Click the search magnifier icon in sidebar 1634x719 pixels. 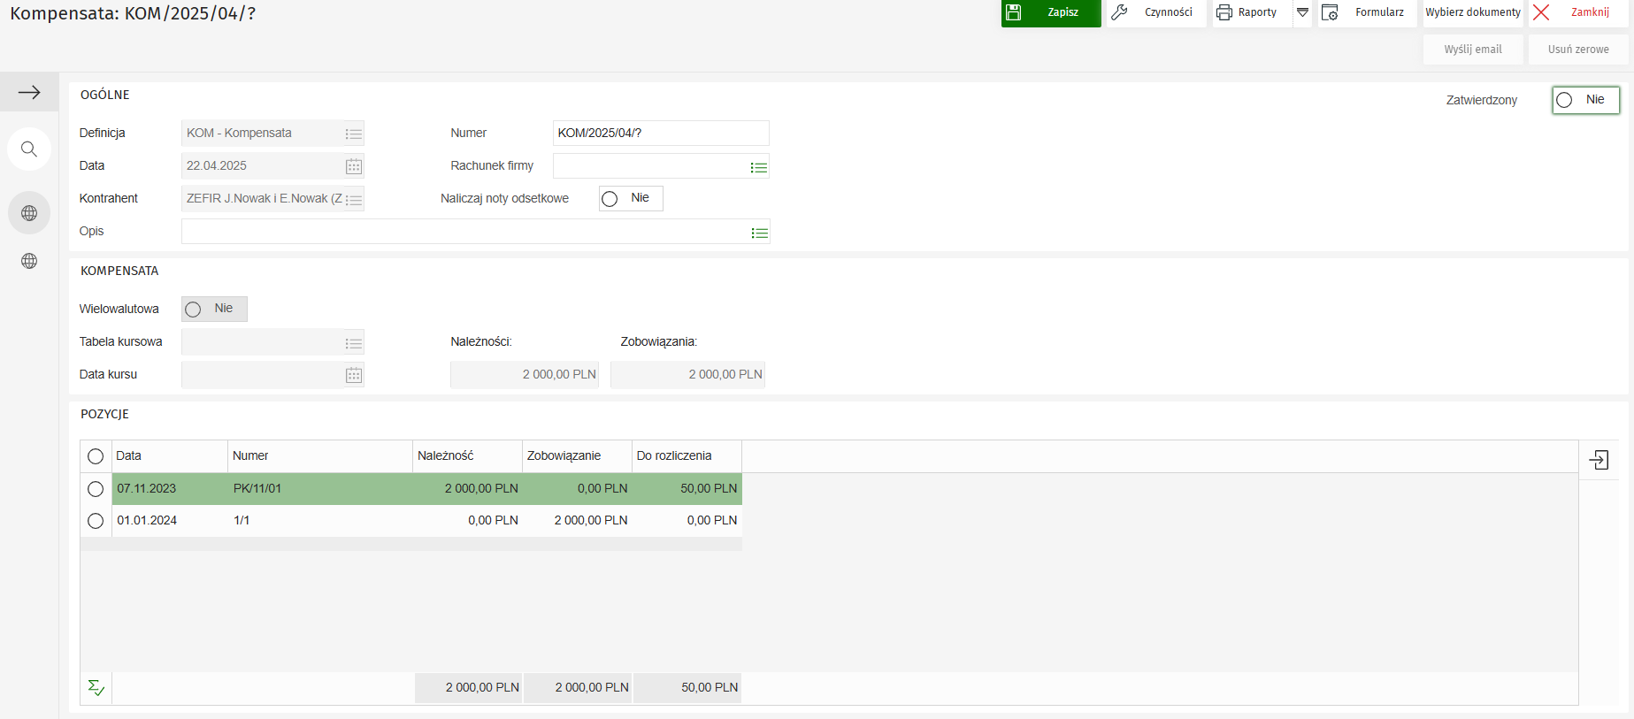click(29, 149)
